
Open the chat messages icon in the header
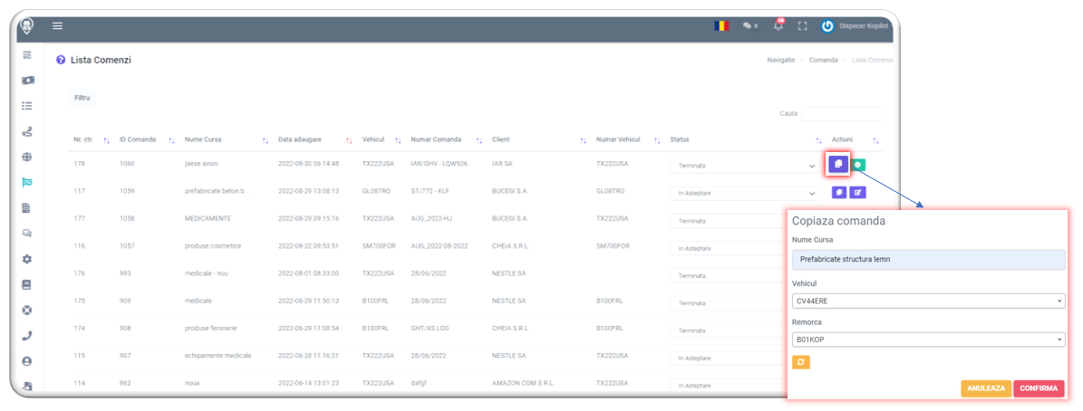(749, 26)
